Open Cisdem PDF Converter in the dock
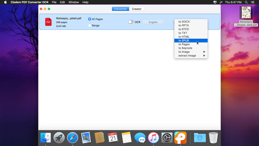This screenshot has height=146, width=259. point(180,138)
